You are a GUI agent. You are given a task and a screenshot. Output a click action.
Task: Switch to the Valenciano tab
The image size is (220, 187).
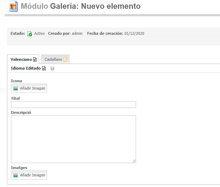pyautogui.click(x=23, y=59)
